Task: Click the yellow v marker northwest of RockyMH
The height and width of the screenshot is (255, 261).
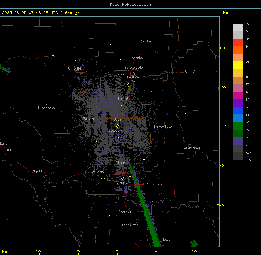Action: click(53, 56)
